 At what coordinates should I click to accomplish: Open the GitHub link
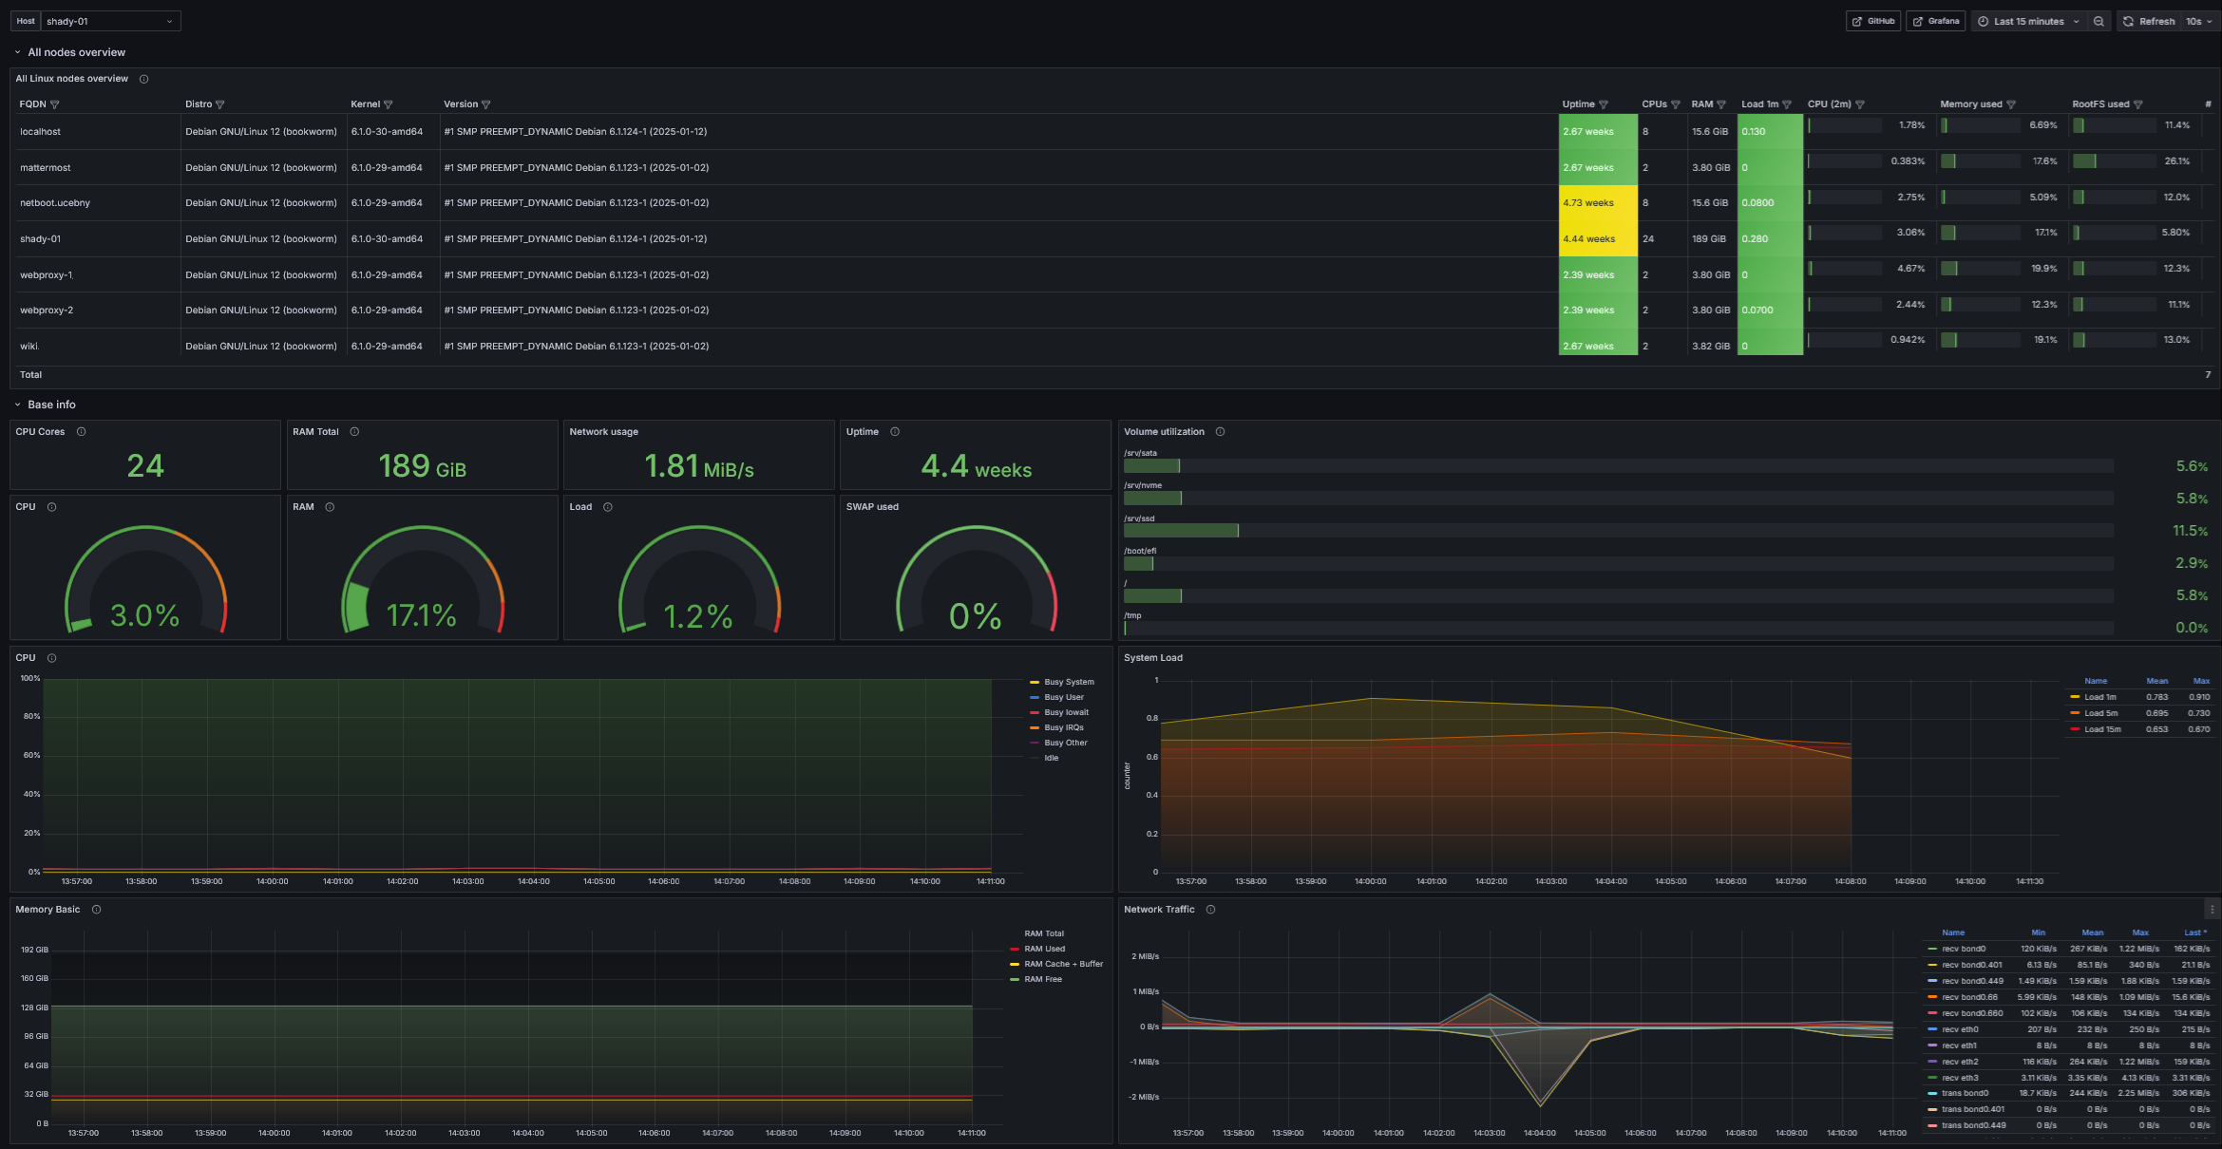(x=1873, y=21)
